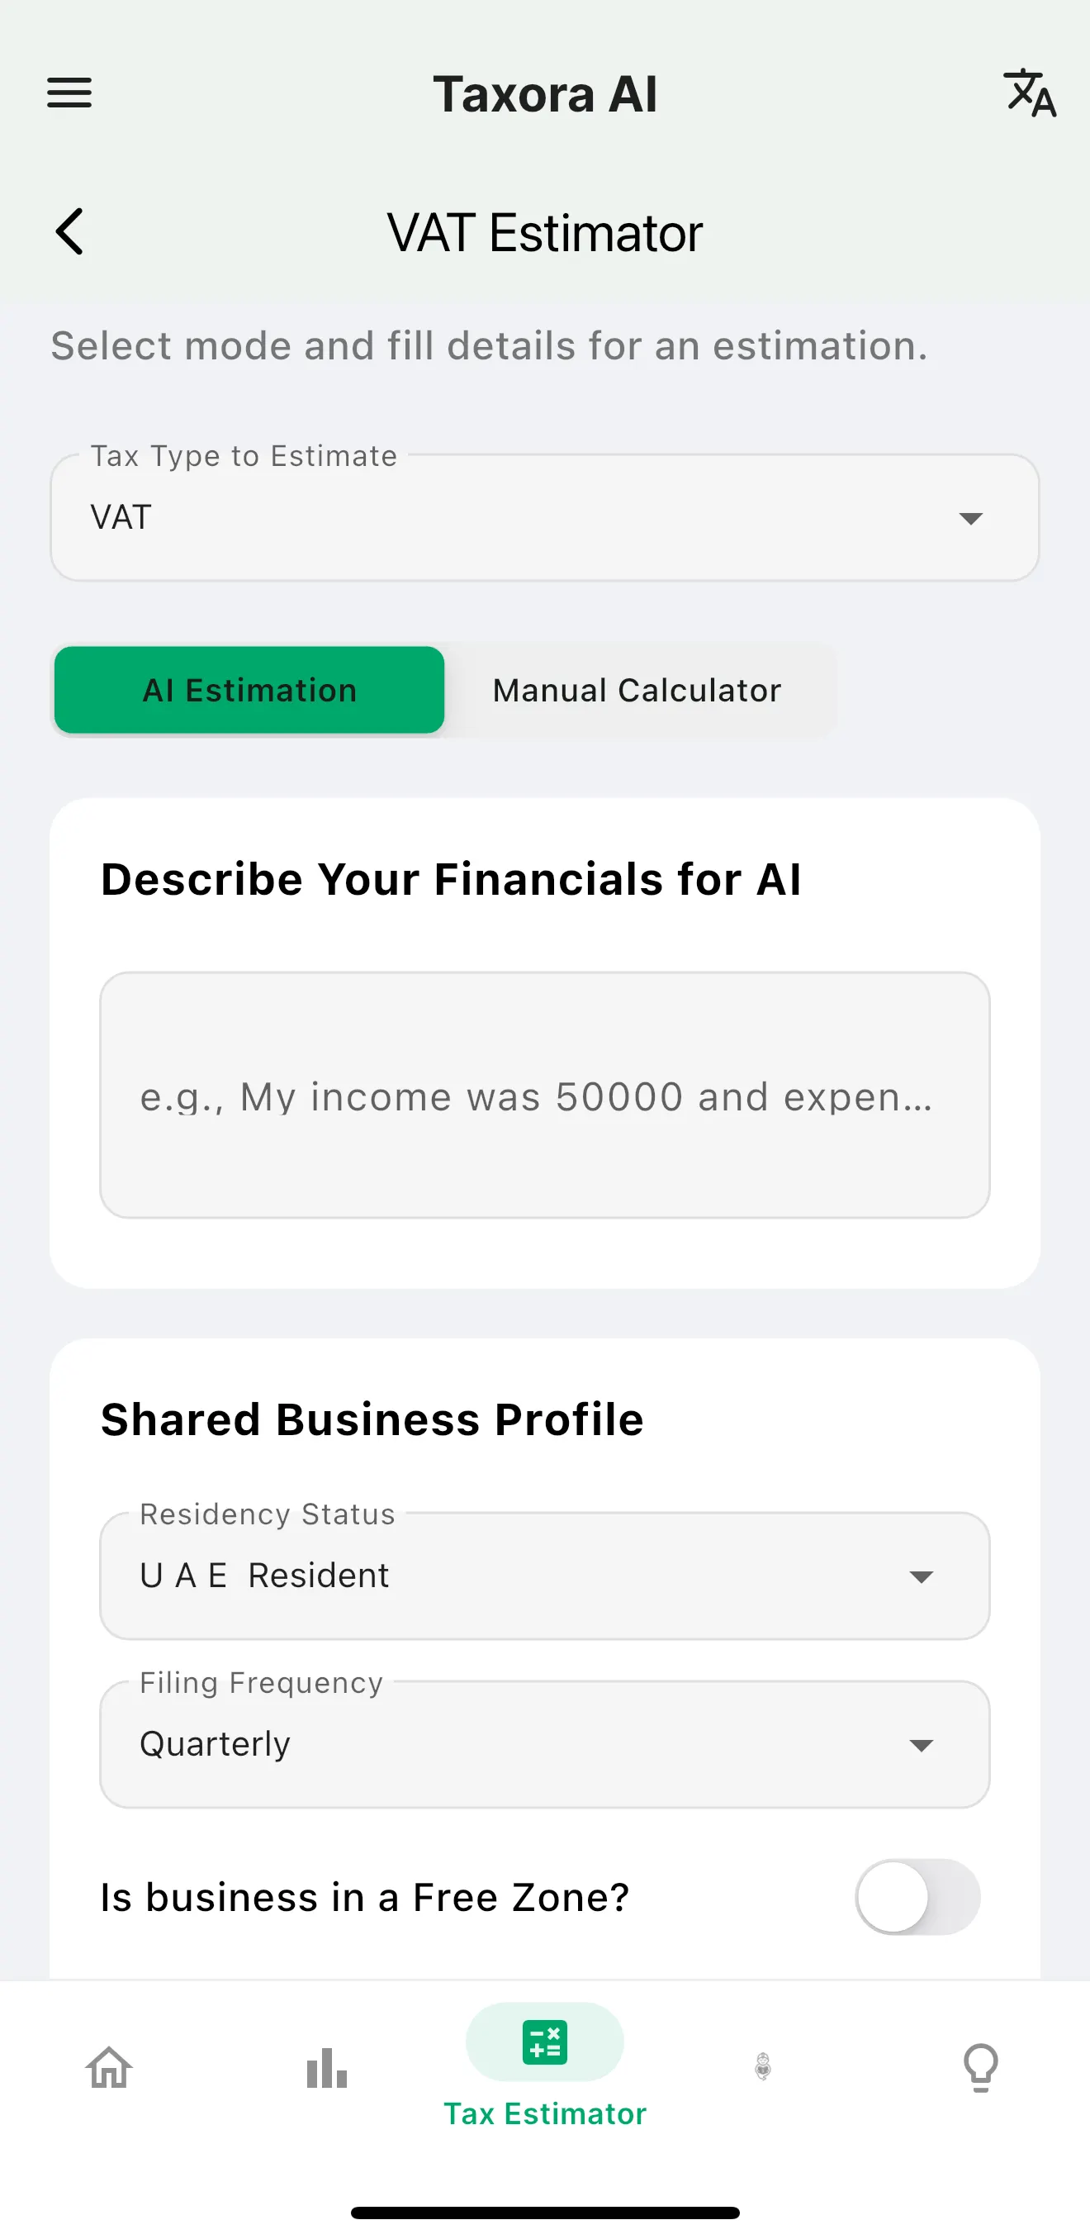The height and width of the screenshot is (2239, 1090).
Task: Switch to Manual Calculator mode
Action: [x=637, y=690]
